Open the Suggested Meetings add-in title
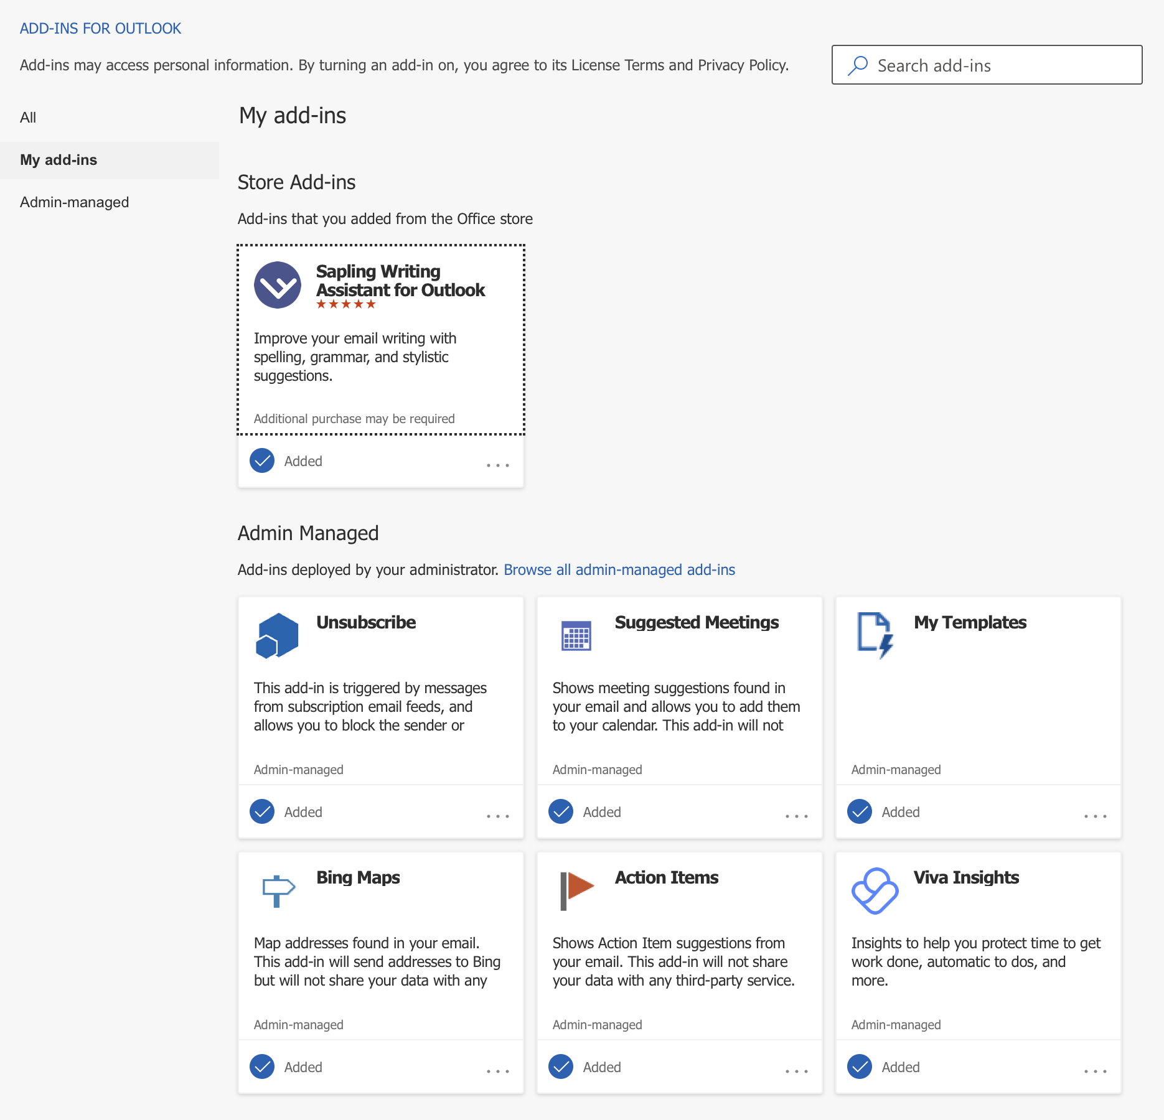Image resolution: width=1164 pixels, height=1120 pixels. tap(697, 622)
